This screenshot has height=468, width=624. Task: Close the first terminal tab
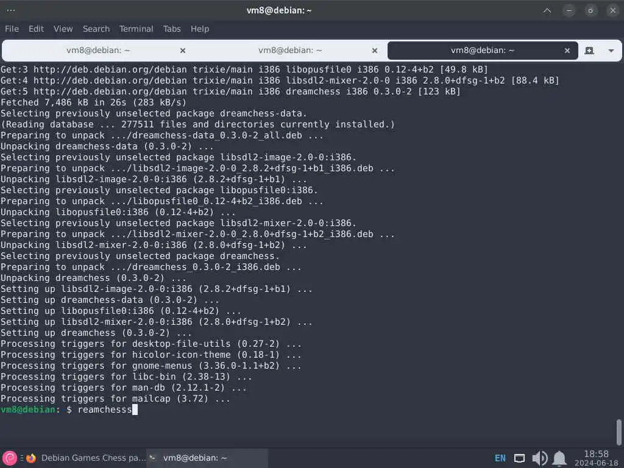click(x=183, y=51)
